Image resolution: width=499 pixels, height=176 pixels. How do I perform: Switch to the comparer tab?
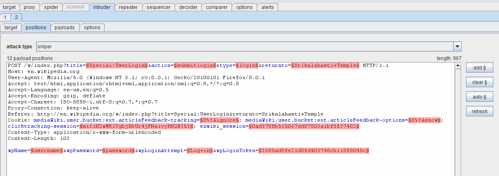coord(217,7)
